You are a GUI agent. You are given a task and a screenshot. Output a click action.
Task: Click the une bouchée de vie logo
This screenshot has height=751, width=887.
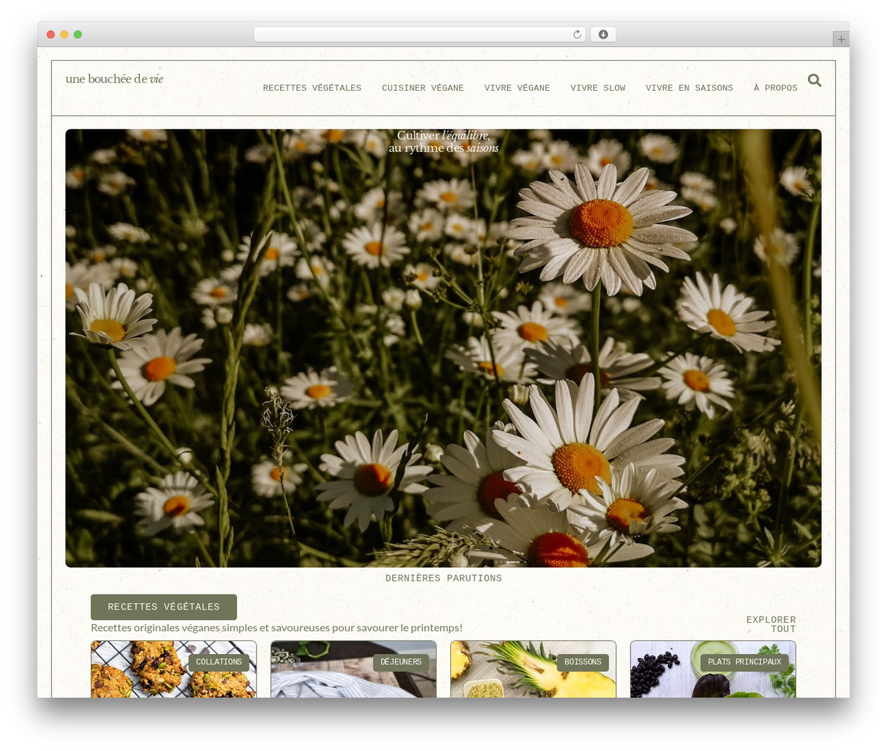pyautogui.click(x=114, y=79)
